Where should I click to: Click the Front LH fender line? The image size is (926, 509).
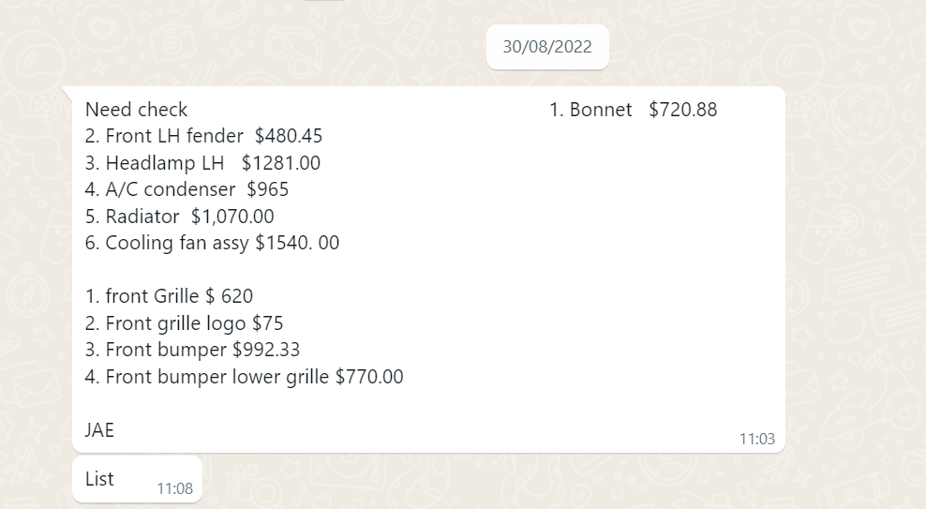[203, 136]
